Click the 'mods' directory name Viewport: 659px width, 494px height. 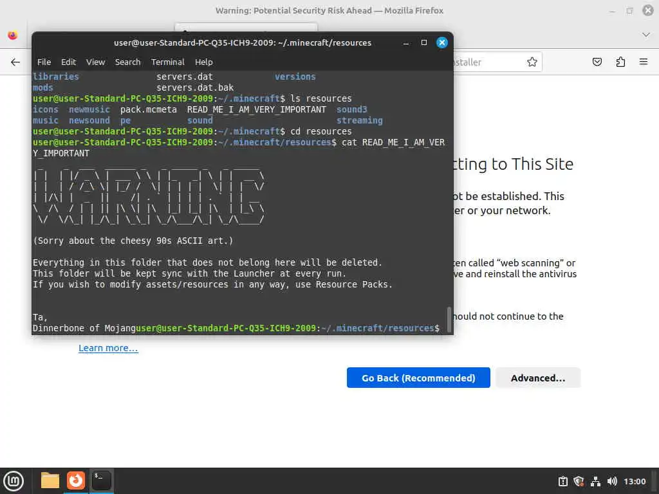click(43, 87)
